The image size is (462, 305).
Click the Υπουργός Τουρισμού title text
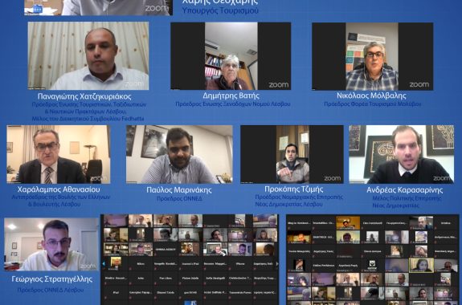click(x=220, y=10)
